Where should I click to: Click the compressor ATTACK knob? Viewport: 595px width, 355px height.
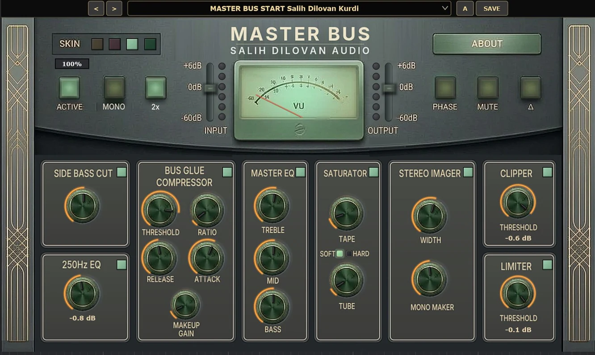[207, 258]
